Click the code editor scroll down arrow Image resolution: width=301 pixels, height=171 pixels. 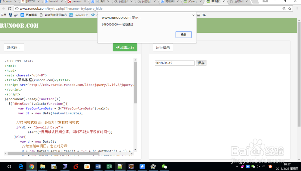pyautogui.click(x=135, y=150)
